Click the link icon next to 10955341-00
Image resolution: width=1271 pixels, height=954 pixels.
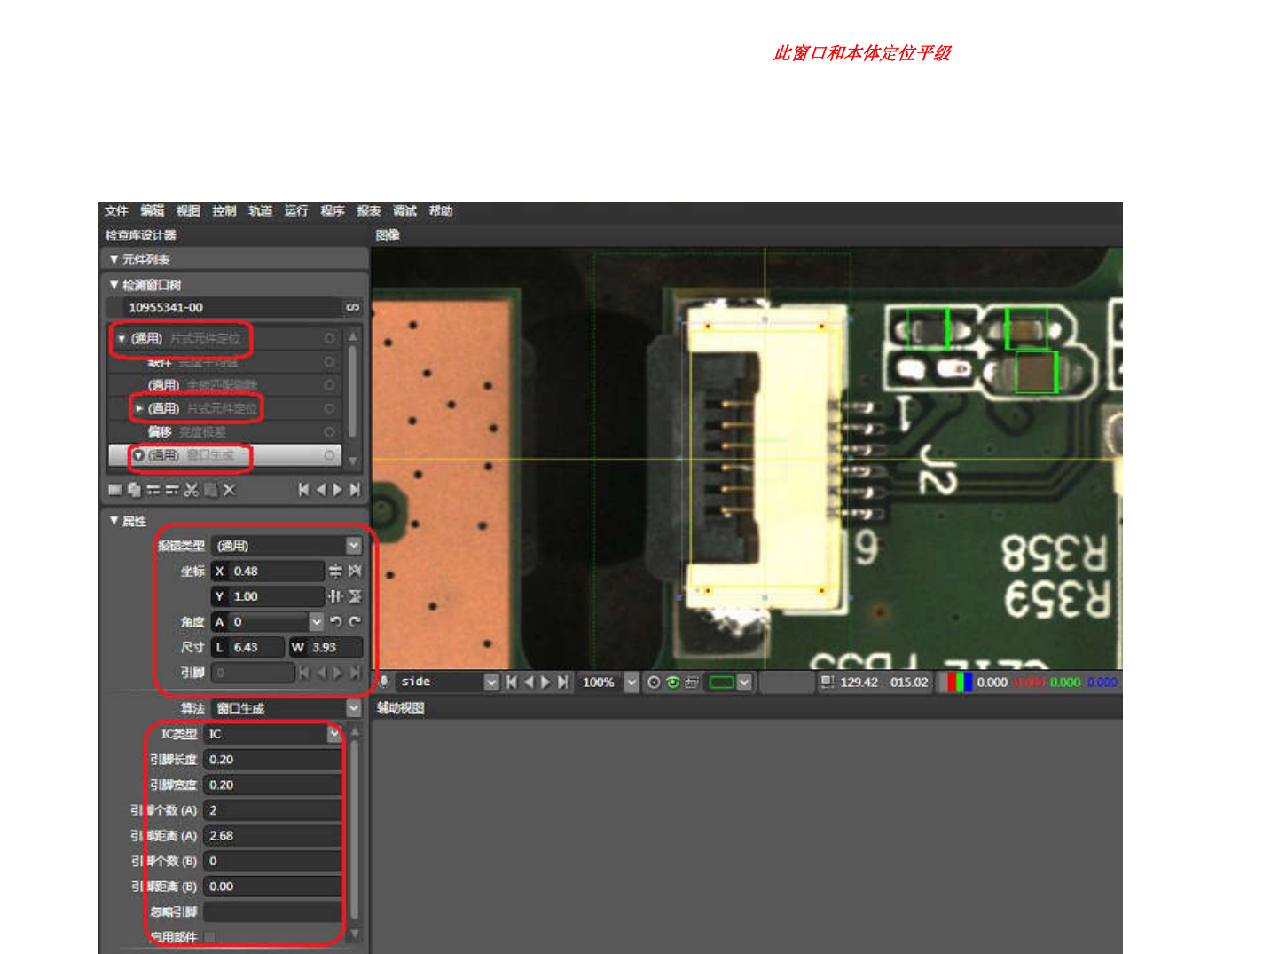point(352,307)
